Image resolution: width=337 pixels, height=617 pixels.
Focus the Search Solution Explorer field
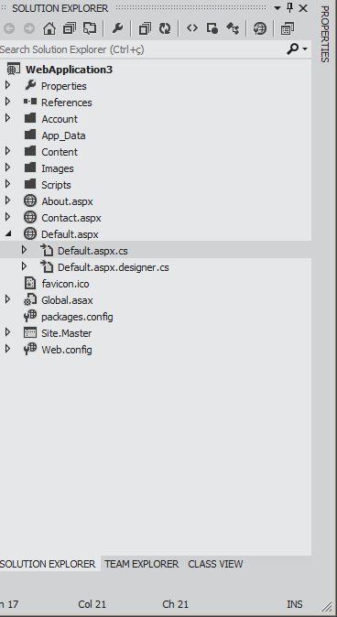click(142, 49)
